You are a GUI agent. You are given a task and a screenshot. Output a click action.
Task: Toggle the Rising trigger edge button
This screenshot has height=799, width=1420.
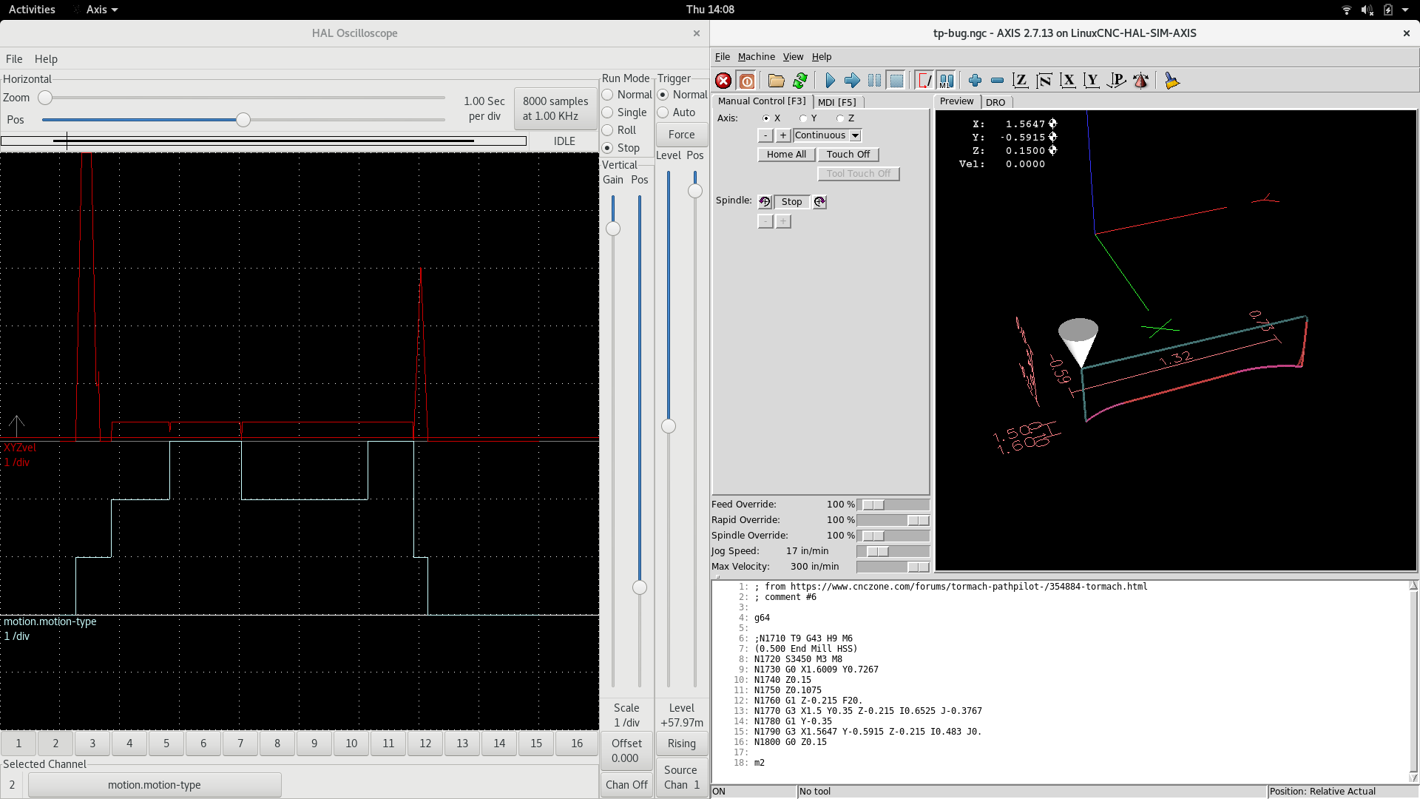pyautogui.click(x=681, y=744)
